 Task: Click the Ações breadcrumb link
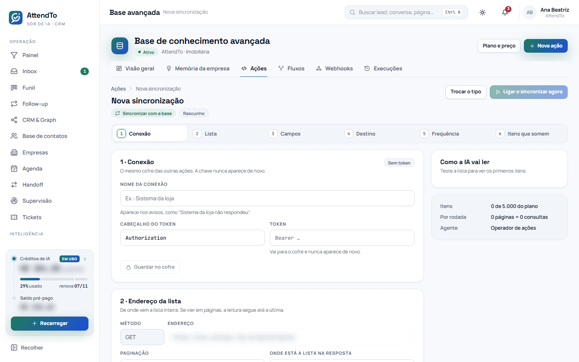(x=118, y=89)
